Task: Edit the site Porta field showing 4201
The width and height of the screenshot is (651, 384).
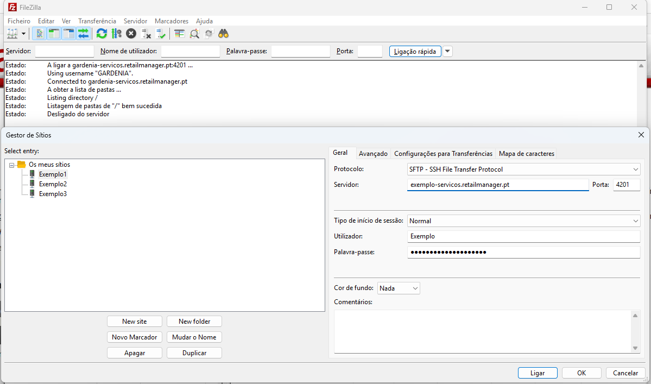Action: [x=627, y=185]
